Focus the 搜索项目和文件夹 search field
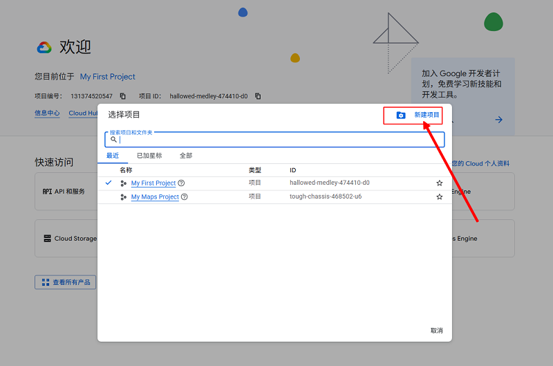Screen dimensions: 553x366 [274, 139]
